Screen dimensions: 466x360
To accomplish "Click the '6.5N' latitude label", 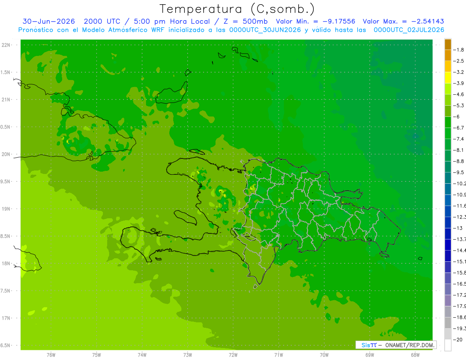I will coord(6,345).
